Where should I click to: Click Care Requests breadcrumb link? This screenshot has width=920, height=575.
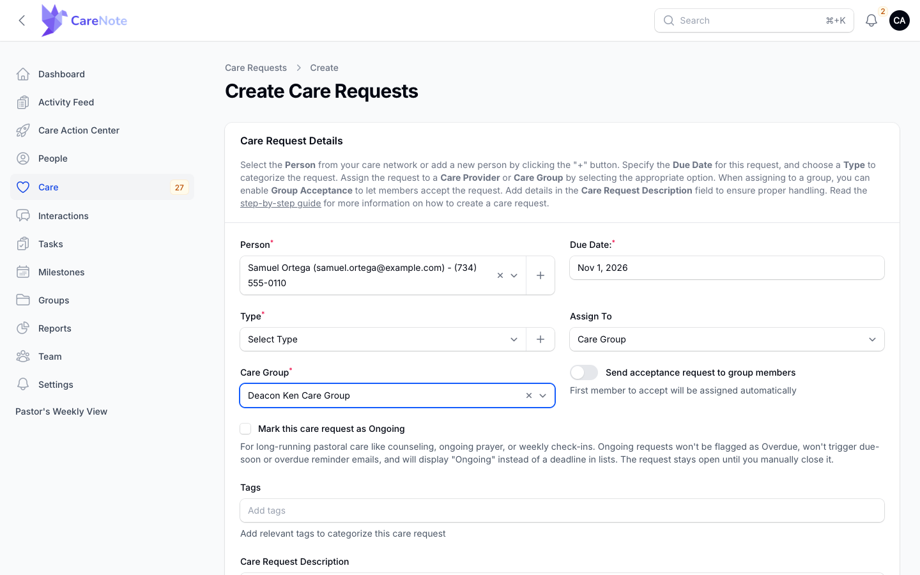pyautogui.click(x=256, y=68)
